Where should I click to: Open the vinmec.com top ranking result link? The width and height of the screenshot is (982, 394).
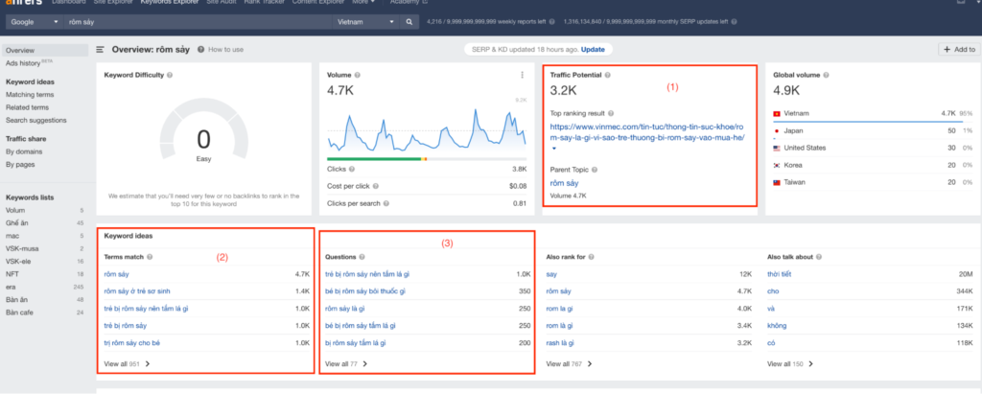pyautogui.click(x=647, y=131)
